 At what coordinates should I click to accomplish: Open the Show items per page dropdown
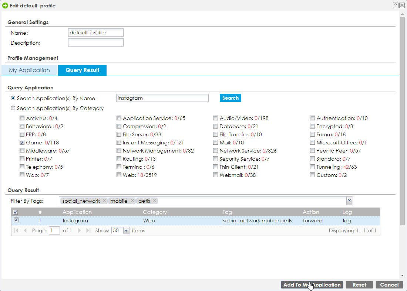(127, 230)
